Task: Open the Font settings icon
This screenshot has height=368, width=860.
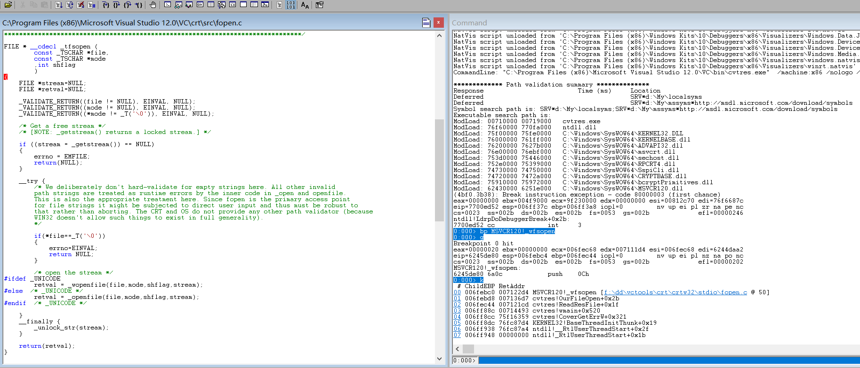Action: pyautogui.click(x=305, y=5)
